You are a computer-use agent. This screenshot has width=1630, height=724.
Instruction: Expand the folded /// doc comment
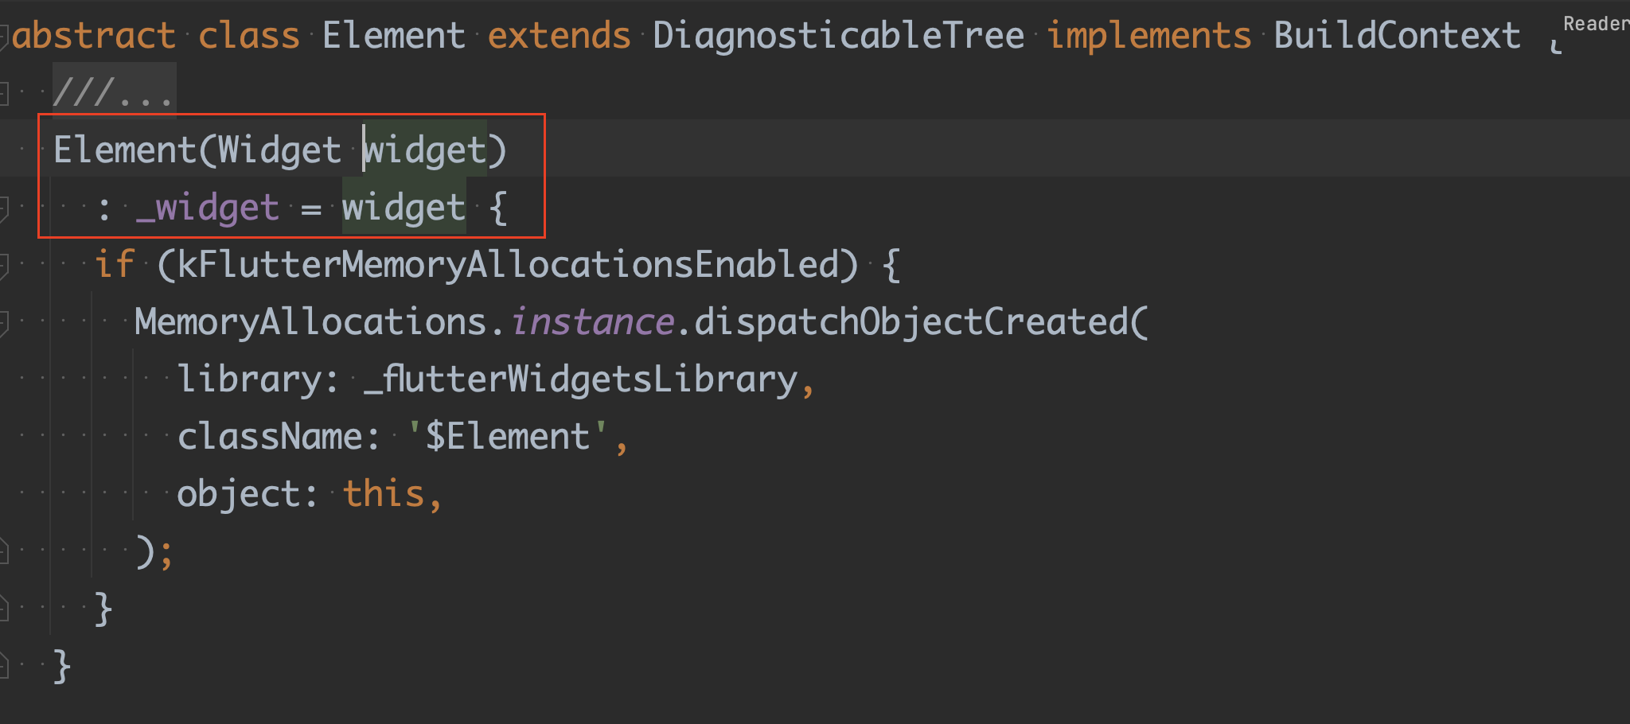point(113,92)
